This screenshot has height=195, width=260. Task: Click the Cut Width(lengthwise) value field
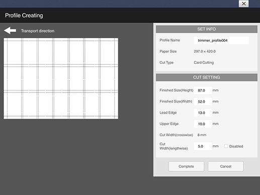click(203, 146)
